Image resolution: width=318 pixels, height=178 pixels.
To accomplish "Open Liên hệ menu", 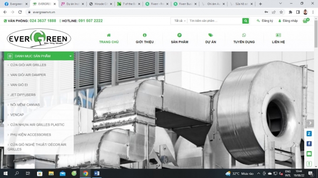I will pos(278,39).
